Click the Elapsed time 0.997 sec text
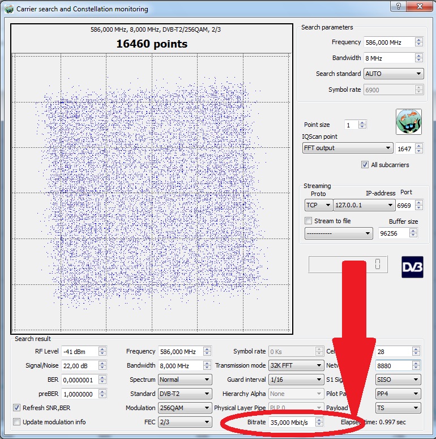436x439 pixels. (x=373, y=422)
